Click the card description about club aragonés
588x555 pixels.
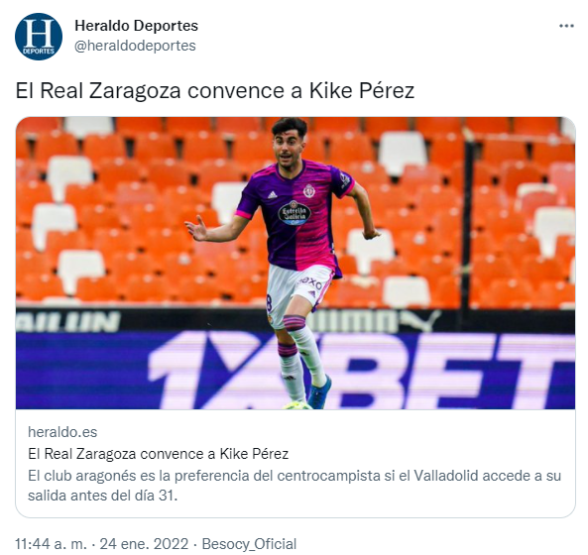[294, 486]
